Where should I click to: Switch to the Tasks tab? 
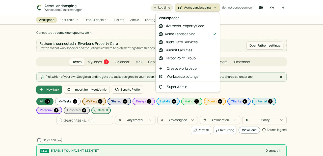(x=77, y=62)
